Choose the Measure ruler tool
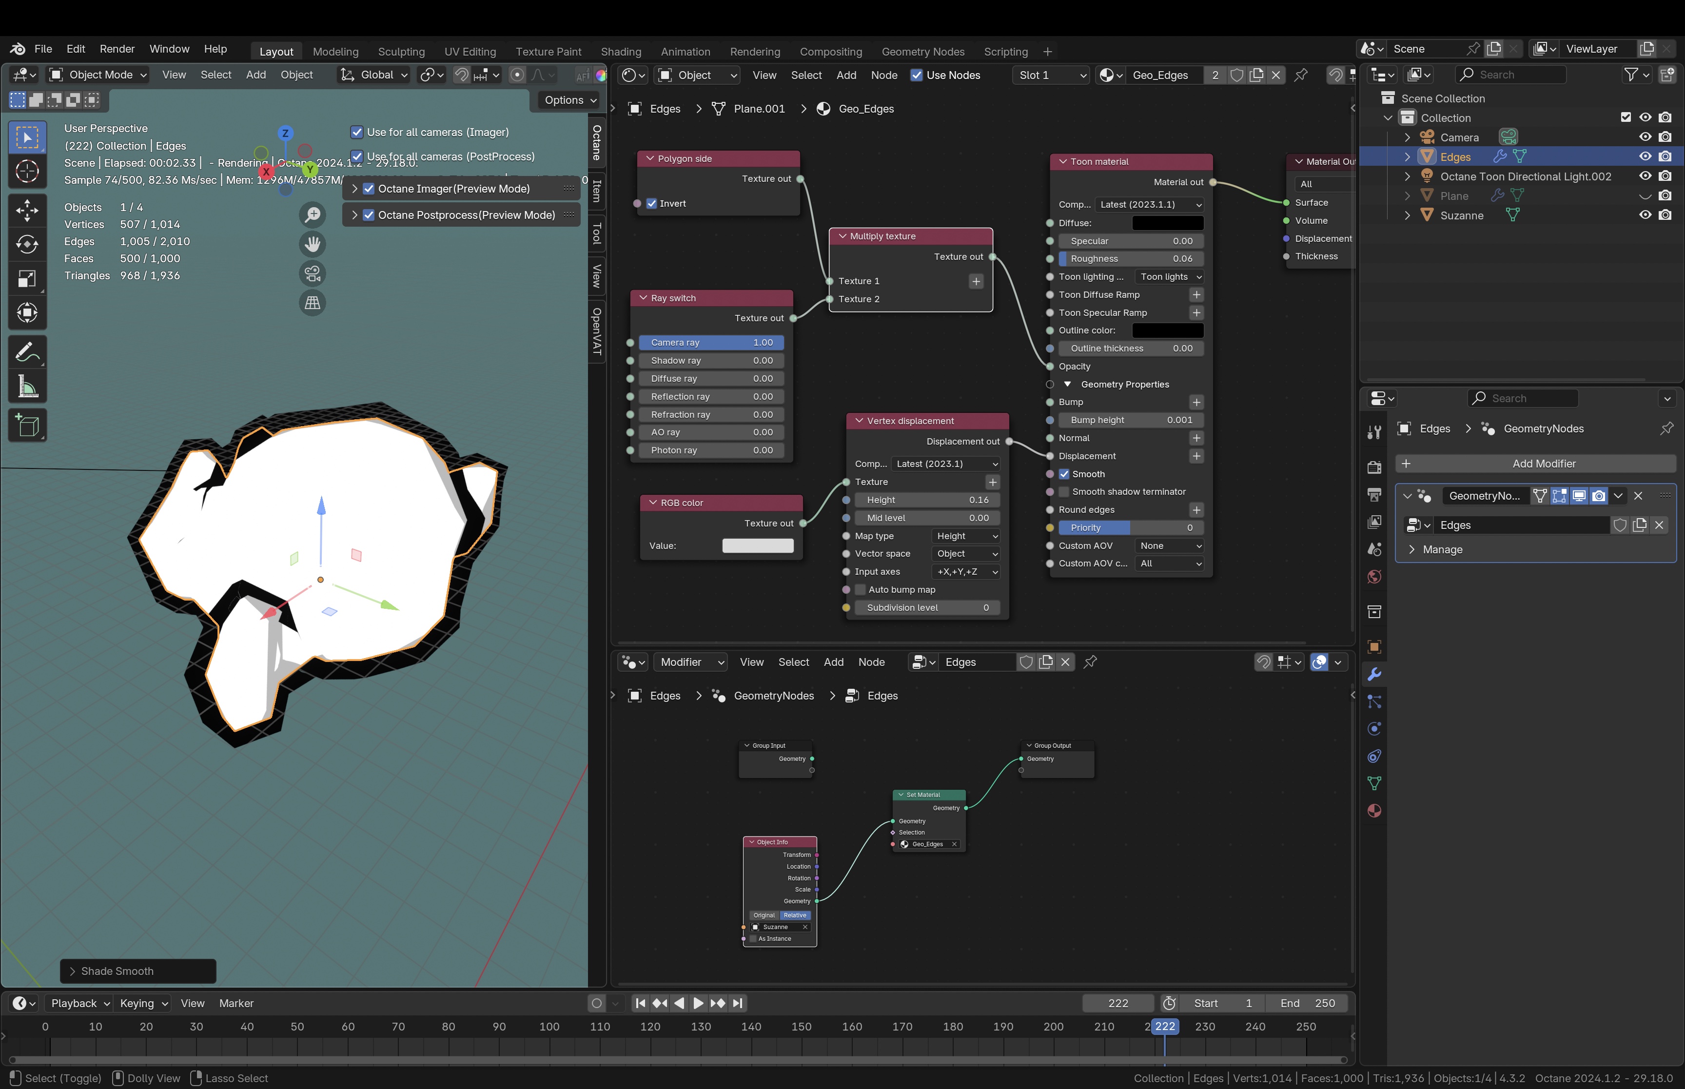This screenshot has height=1089, width=1685. [27, 387]
